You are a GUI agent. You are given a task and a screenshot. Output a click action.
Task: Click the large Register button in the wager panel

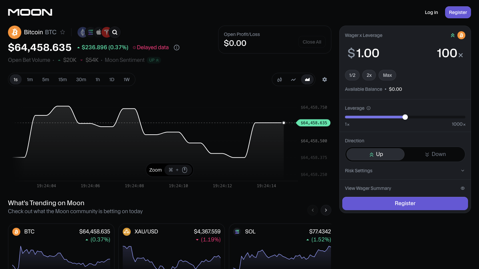coord(405,203)
